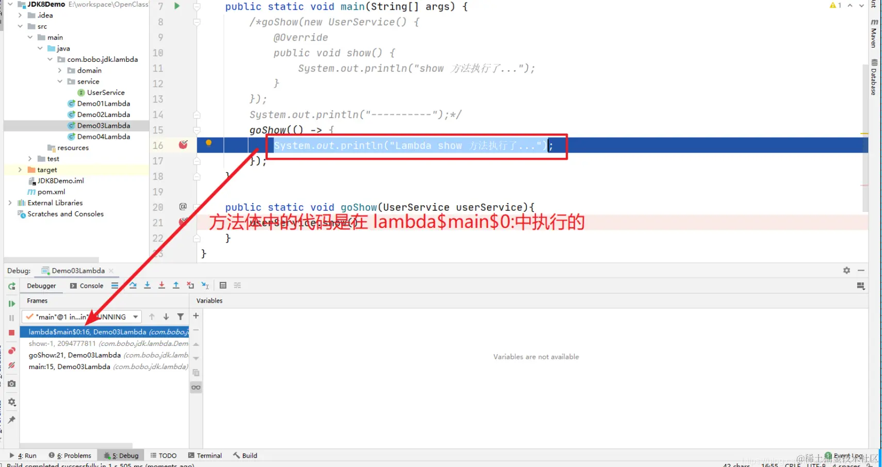Toggle Show Watches glasses icon
This screenshot has width=882, height=467.
pos(196,388)
